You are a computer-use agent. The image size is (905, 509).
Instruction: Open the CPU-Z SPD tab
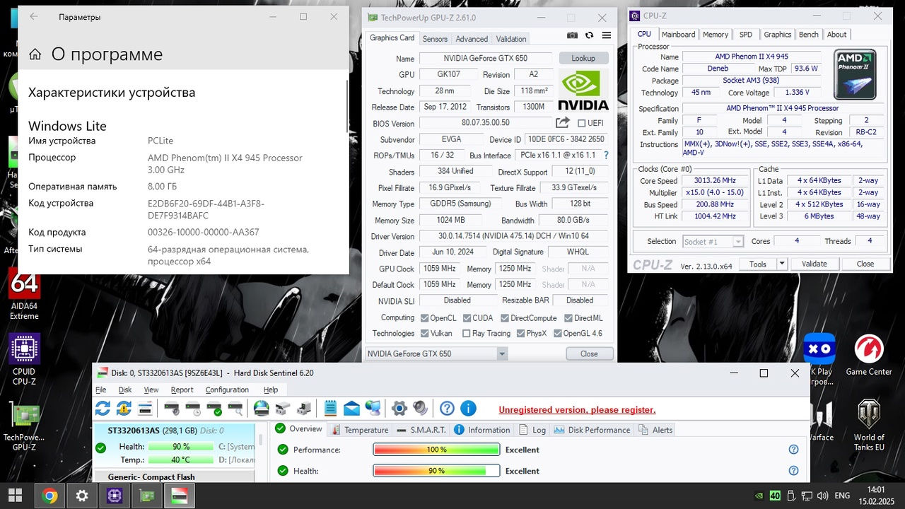[746, 35]
